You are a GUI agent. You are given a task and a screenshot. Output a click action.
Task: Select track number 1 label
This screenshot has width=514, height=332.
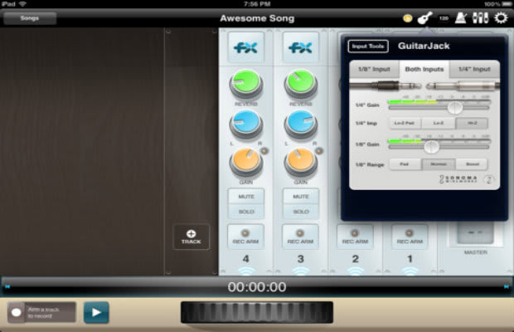pos(410,259)
